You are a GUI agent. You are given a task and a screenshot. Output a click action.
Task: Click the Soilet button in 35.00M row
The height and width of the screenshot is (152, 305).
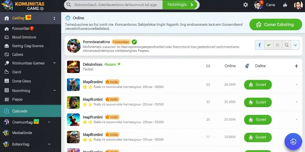coord(258,102)
